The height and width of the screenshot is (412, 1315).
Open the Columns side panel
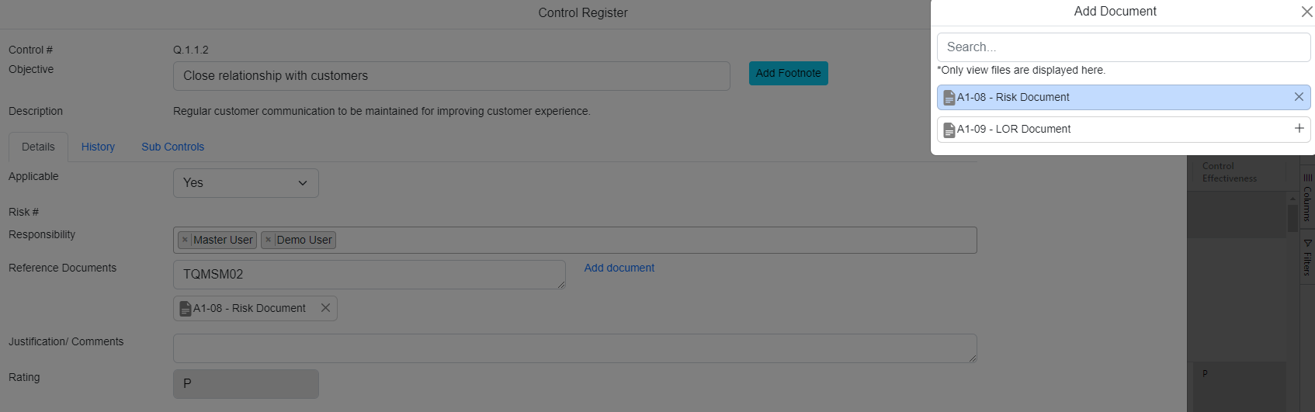pyautogui.click(x=1307, y=199)
